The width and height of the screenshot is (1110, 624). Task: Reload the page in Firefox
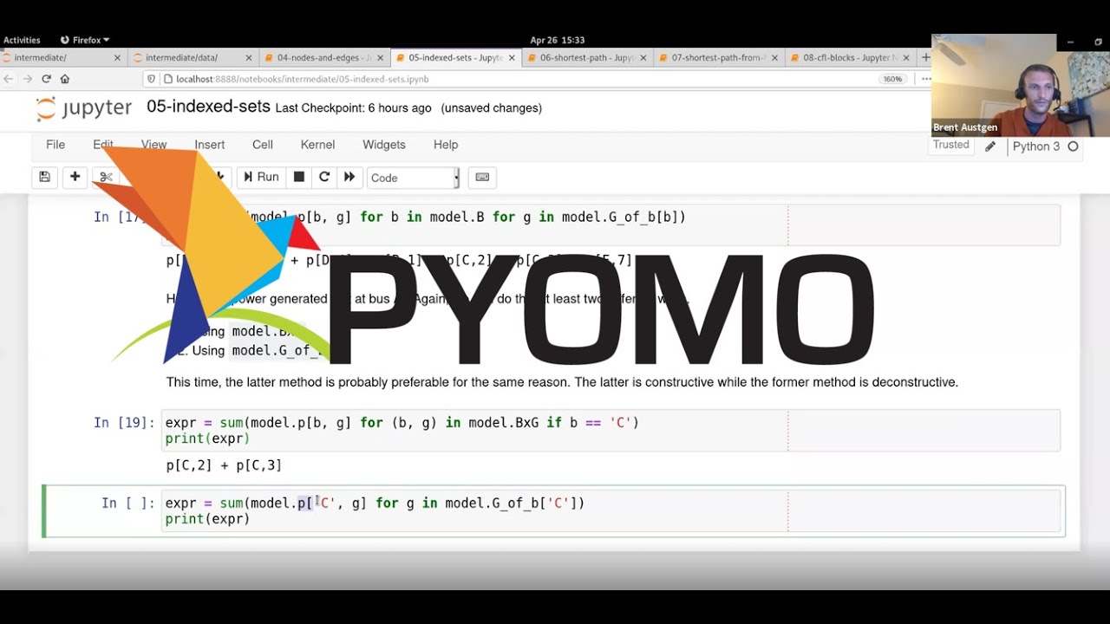click(x=46, y=79)
